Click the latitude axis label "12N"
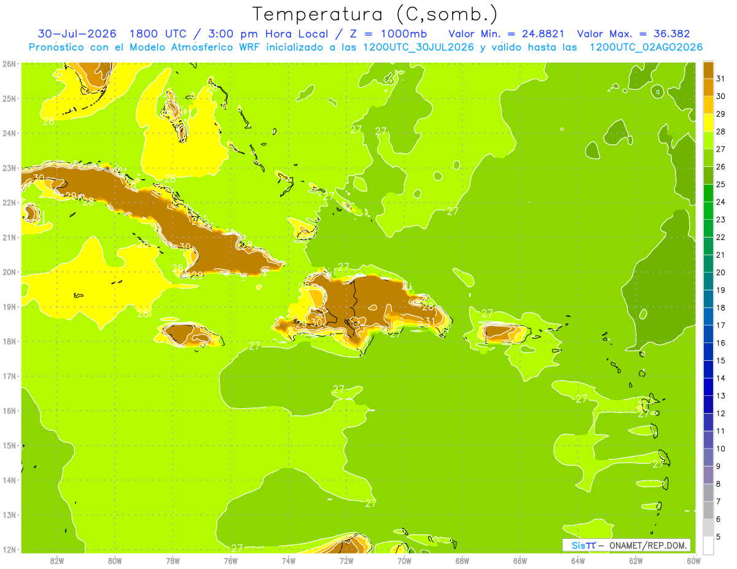 9,549
